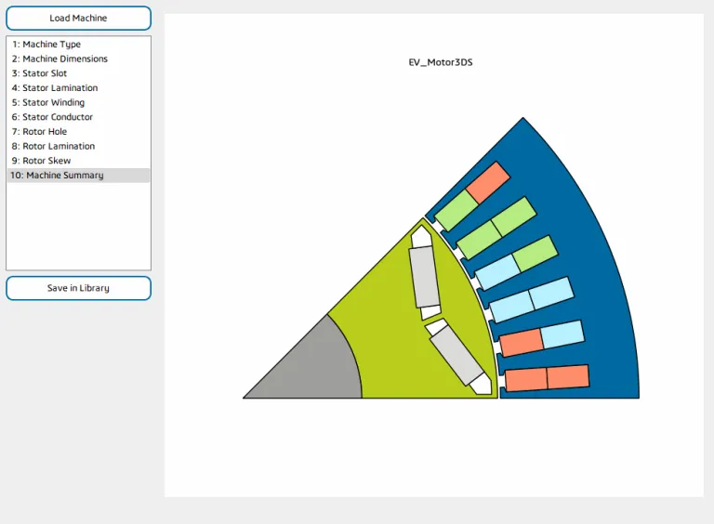This screenshot has height=524, width=714.
Task: Open step 2: Machine Dimensions
Action: coord(78,59)
